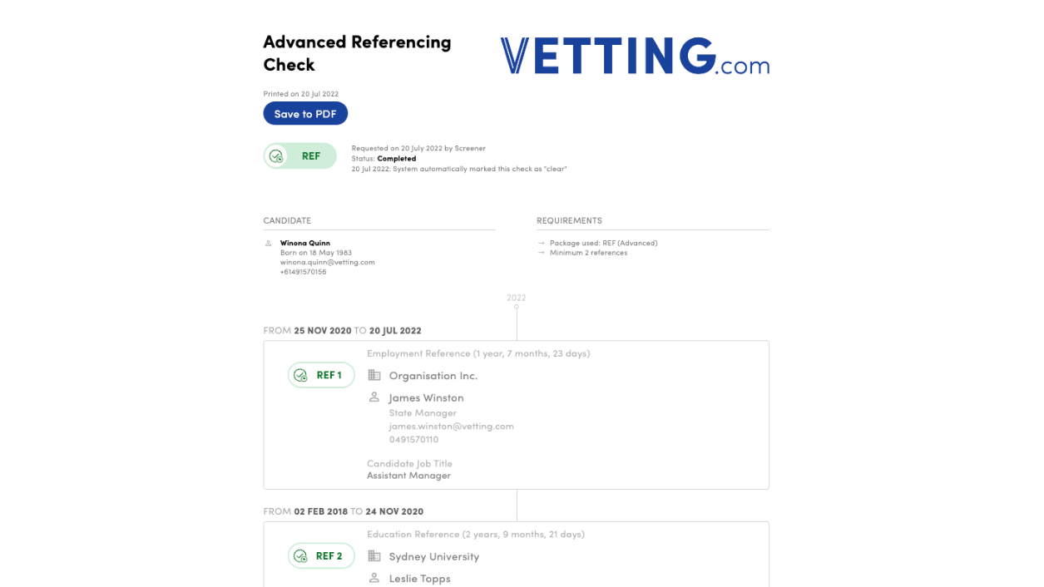This screenshot has height=587, width=1044.
Task: Click the person icon beside James Winston
Action: click(x=374, y=397)
